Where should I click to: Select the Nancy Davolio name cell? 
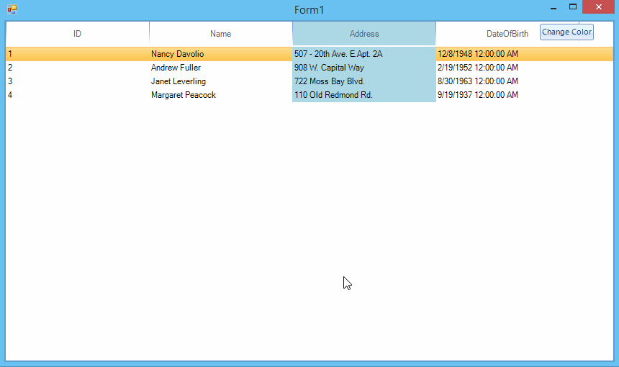click(178, 54)
